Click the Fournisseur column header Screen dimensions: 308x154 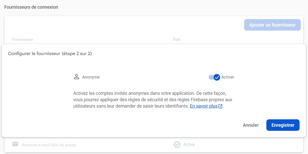click(x=22, y=40)
